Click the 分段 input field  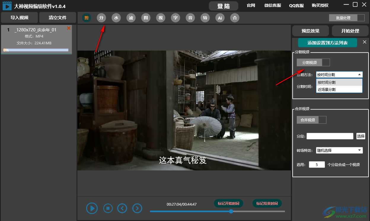pos(330,136)
